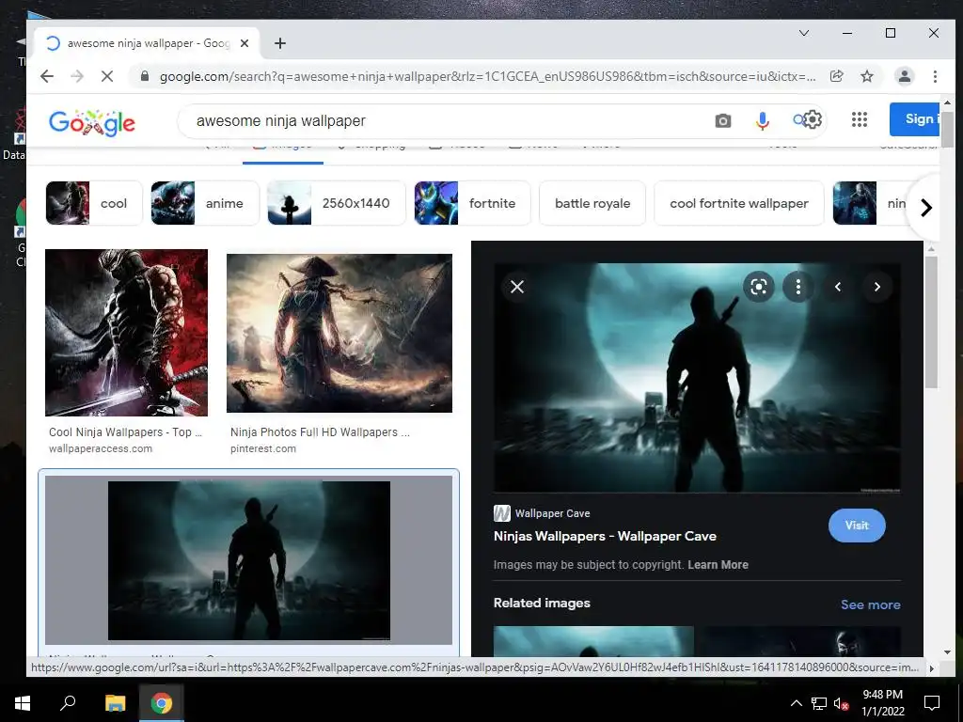Open the red ninja thumbnail

point(127,332)
